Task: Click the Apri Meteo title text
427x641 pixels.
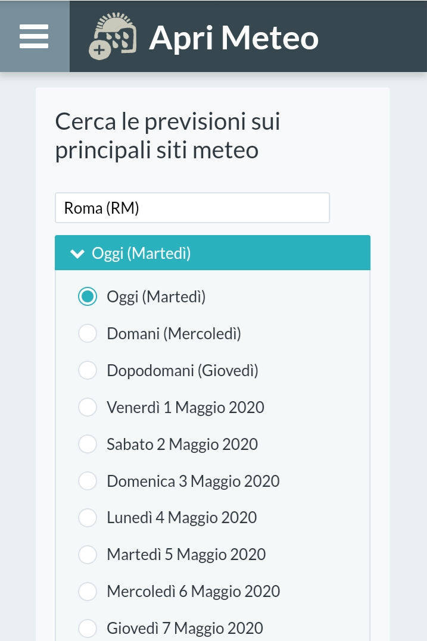Action: tap(233, 38)
